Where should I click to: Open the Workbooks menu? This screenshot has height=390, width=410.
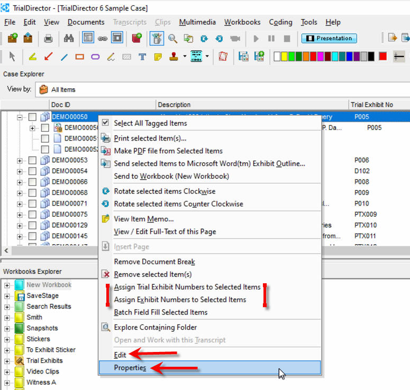click(242, 22)
